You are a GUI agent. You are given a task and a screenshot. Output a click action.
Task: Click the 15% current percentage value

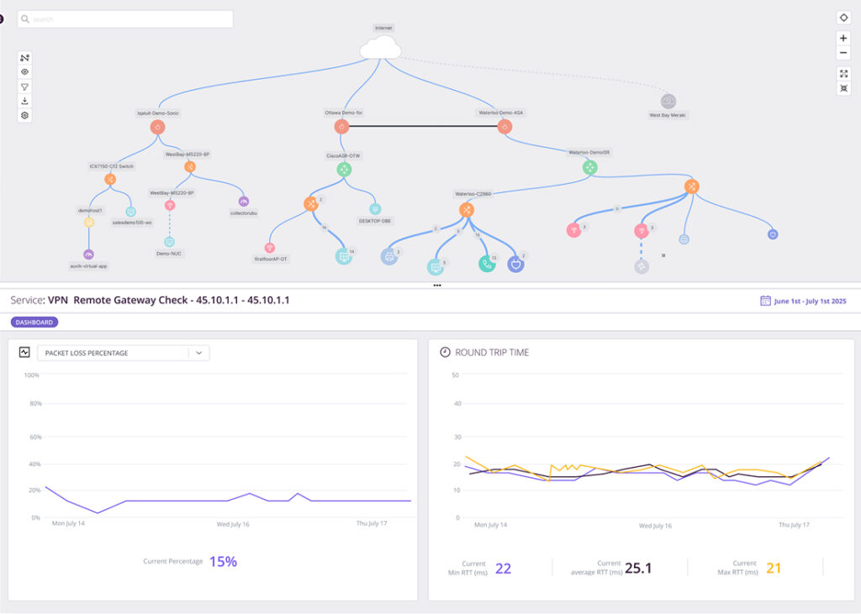(x=223, y=562)
